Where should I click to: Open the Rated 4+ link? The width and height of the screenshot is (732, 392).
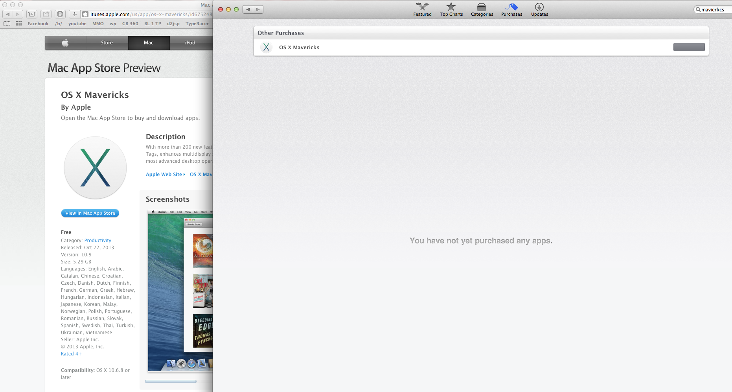[x=71, y=354]
